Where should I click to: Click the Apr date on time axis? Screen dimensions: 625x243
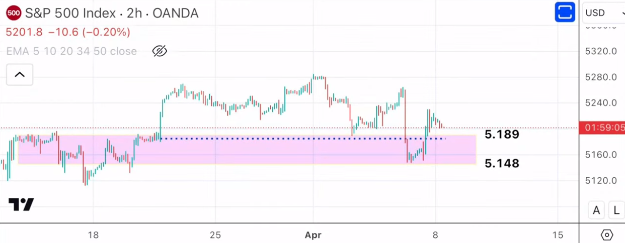(x=313, y=234)
